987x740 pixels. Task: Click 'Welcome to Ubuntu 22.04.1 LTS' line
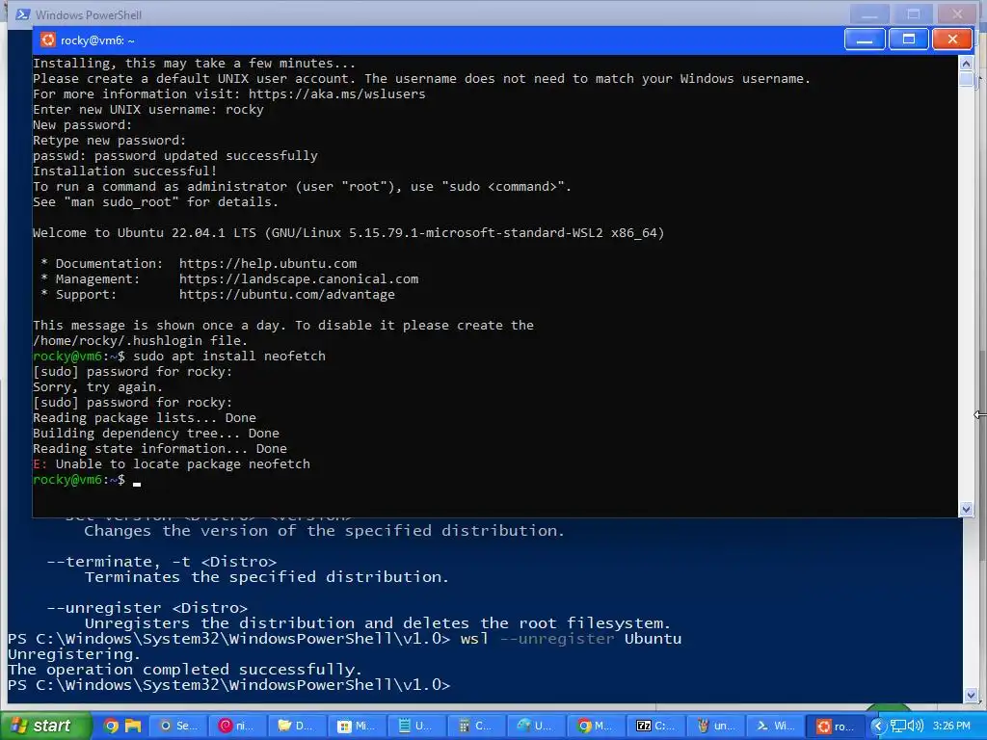pos(348,233)
